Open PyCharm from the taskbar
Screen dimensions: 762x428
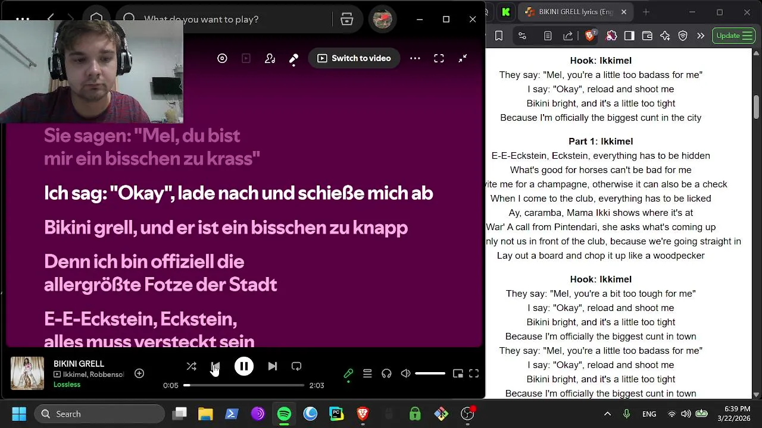tap(336, 414)
